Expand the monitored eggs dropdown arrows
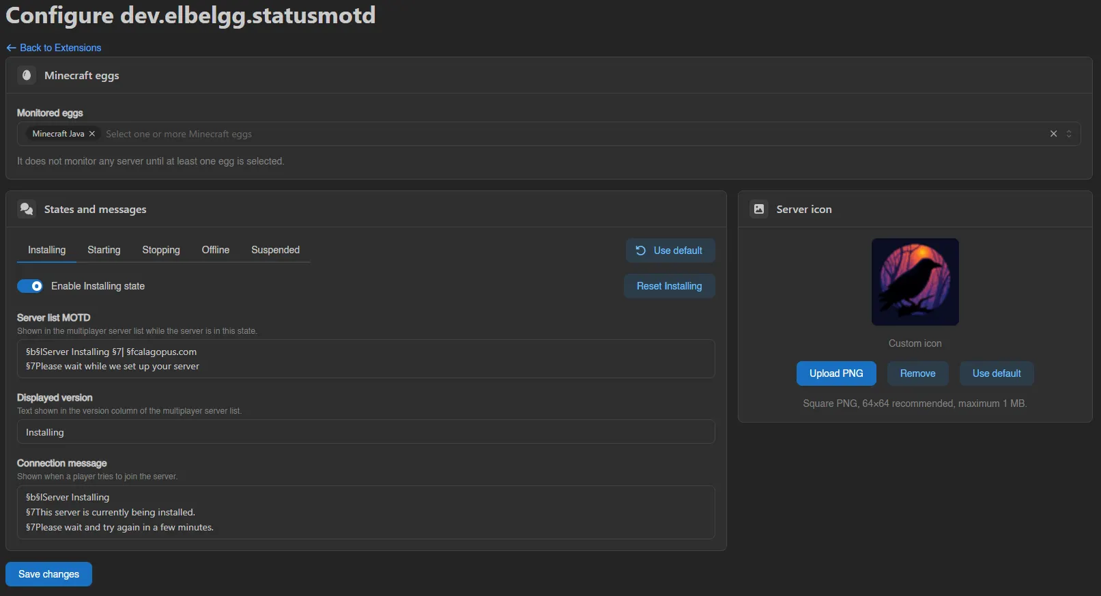1101x596 pixels. pyautogui.click(x=1069, y=134)
